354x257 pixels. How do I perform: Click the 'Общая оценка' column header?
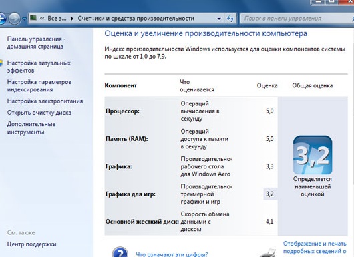tap(313, 85)
